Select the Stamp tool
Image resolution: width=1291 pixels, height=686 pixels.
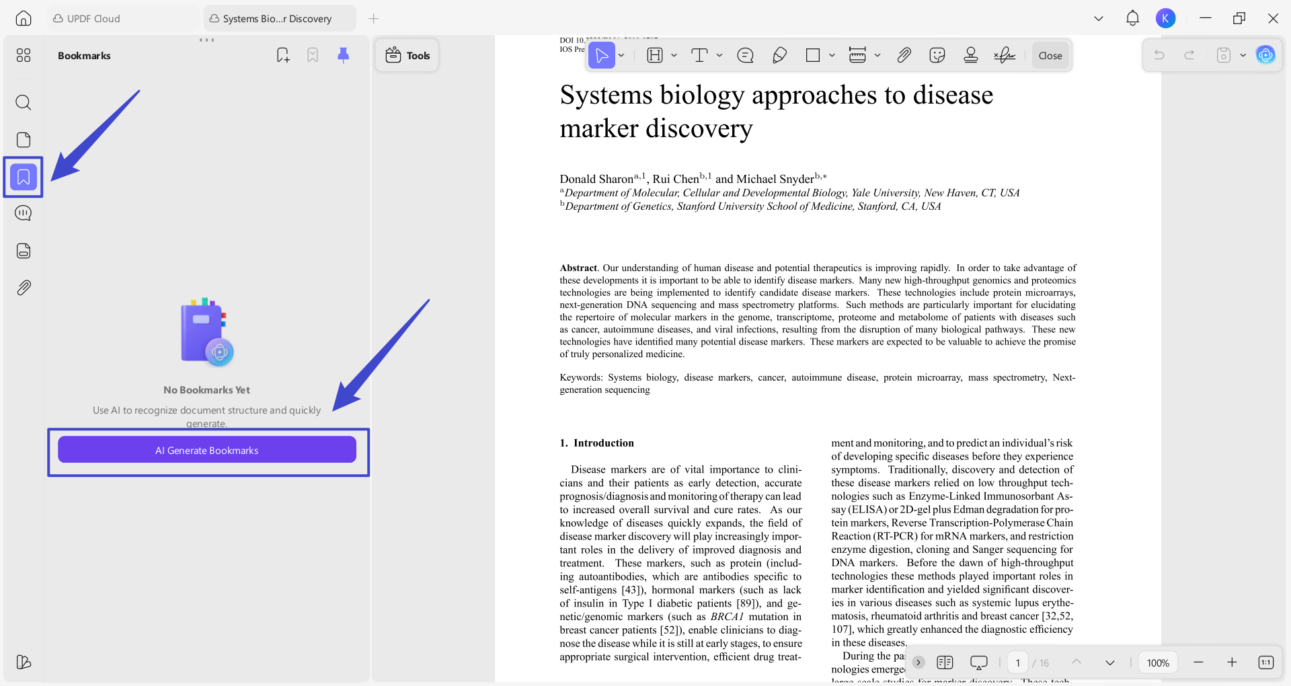tap(970, 55)
